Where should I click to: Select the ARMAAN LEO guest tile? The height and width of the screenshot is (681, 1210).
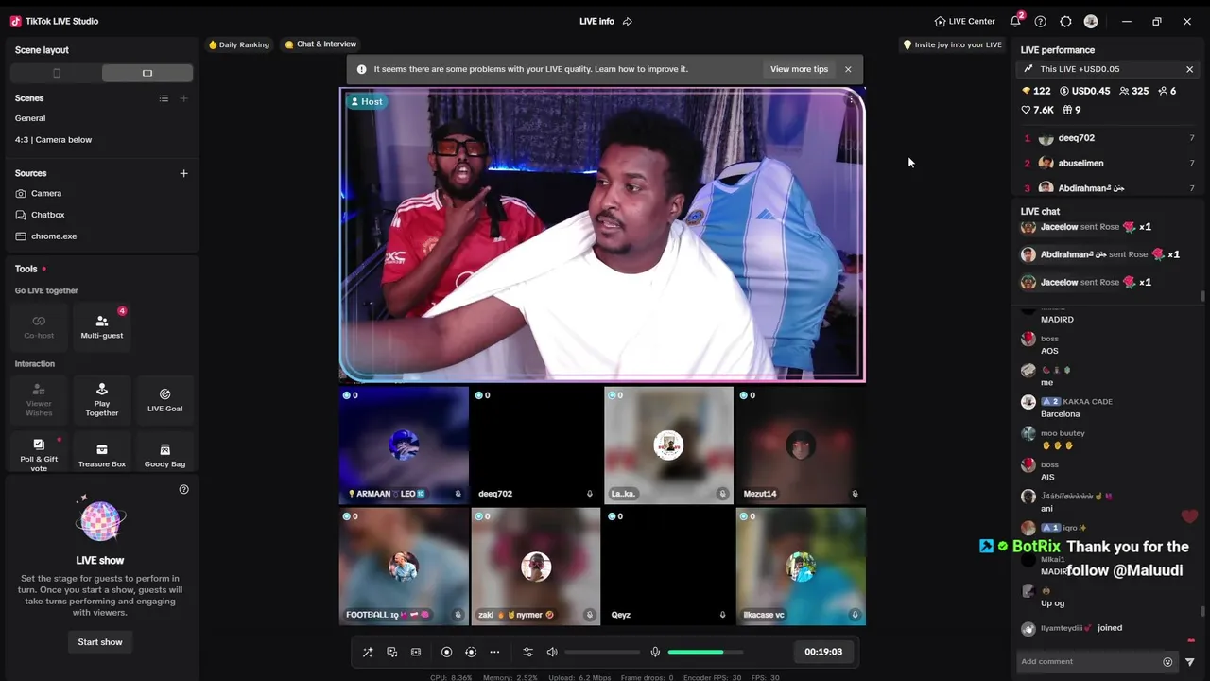tap(404, 445)
